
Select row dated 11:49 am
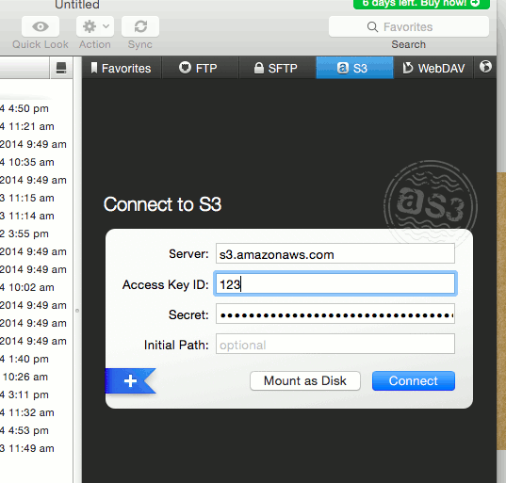click(x=36, y=448)
